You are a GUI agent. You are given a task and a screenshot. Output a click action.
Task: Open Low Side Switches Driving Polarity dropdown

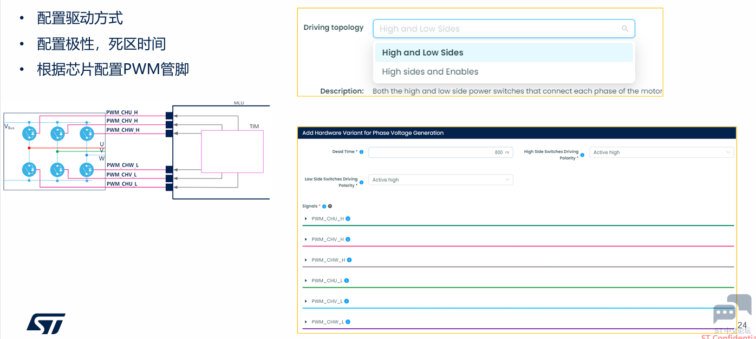(440, 180)
